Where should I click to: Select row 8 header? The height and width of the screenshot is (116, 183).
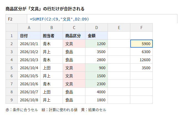(x=12, y=92)
